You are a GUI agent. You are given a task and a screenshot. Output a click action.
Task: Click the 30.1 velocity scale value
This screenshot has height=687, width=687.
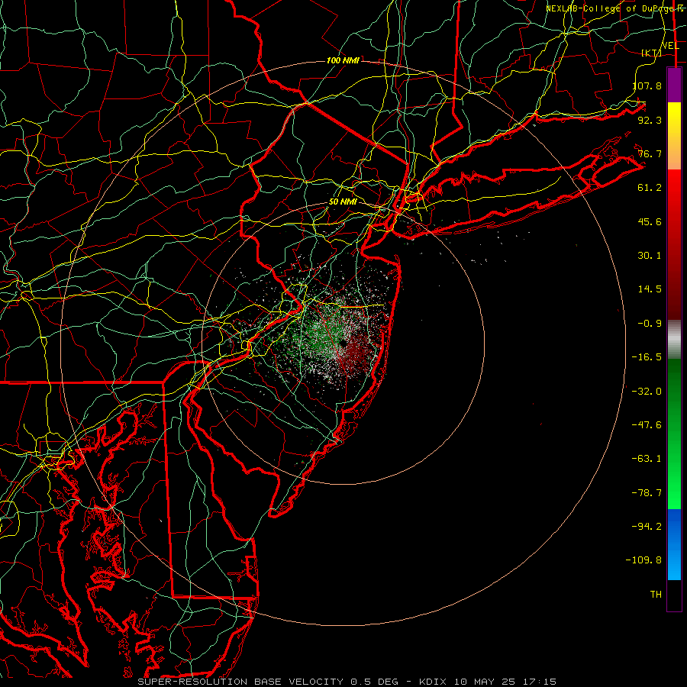tap(650, 256)
